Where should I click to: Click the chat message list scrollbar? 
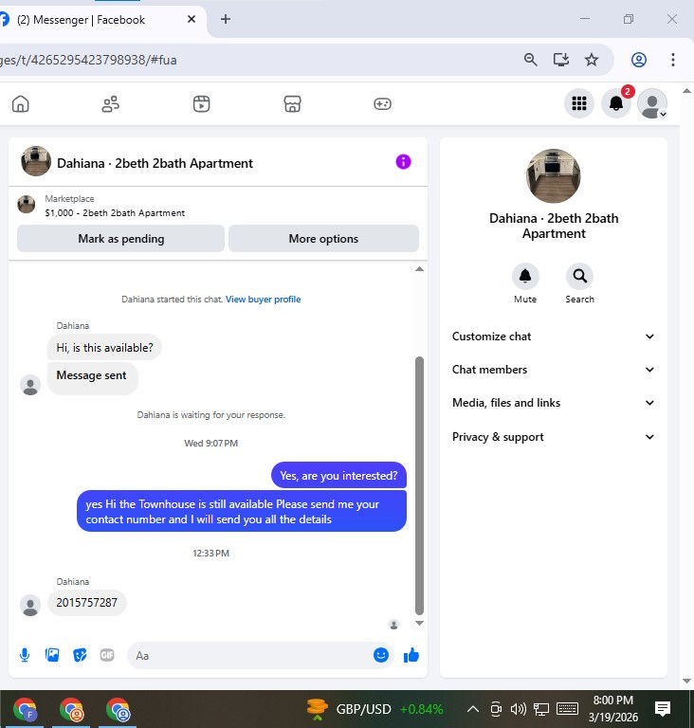point(419,485)
